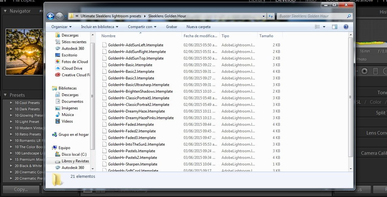Change view using the view mode icon
The width and height of the screenshot is (387, 197).
(317, 27)
